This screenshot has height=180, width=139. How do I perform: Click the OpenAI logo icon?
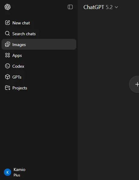pos(8,7)
